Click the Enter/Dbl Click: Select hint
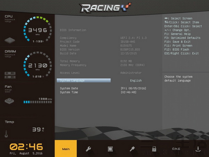The width and height of the screenshot is (209, 157). (183, 26)
